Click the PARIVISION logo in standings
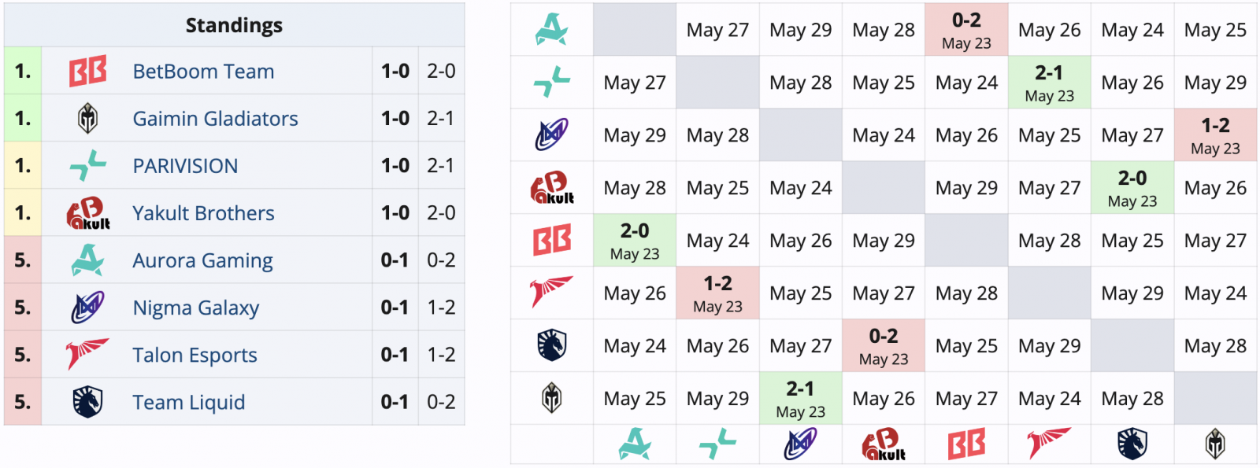Image resolution: width=1260 pixels, height=468 pixels. click(x=87, y=166)
